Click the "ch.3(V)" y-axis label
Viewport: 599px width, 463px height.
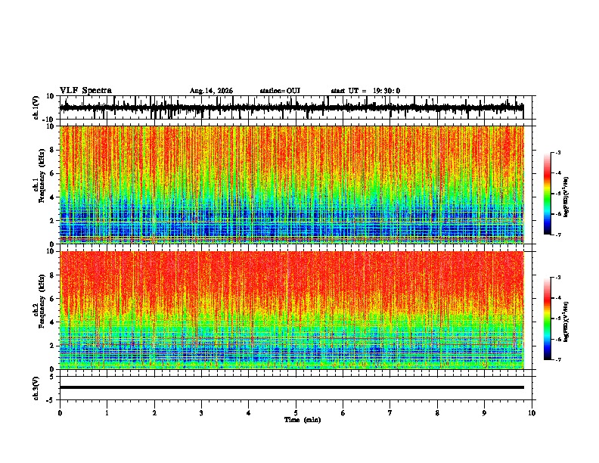pyautogui.click(x=36, y=388)
